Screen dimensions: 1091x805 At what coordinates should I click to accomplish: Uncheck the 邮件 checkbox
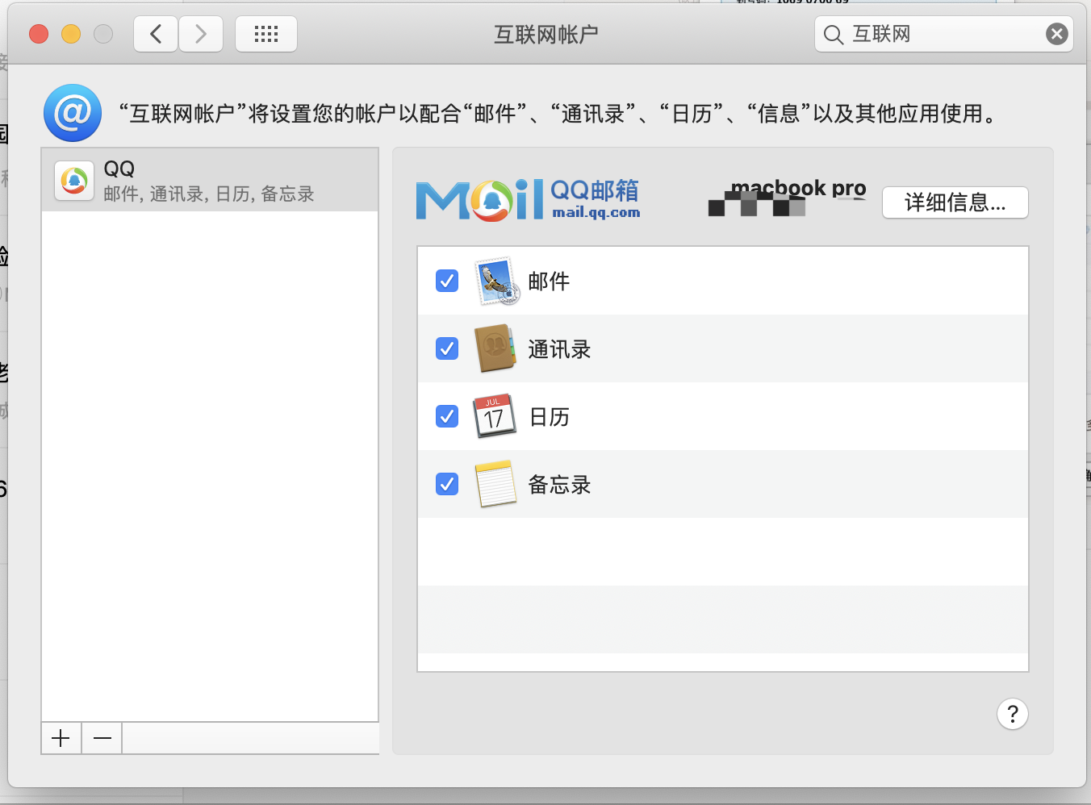(447, 281)
